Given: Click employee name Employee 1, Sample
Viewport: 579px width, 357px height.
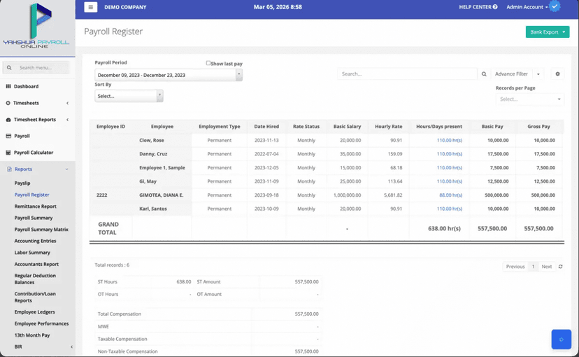Looking at the screenshot, I should pos(162,168).
